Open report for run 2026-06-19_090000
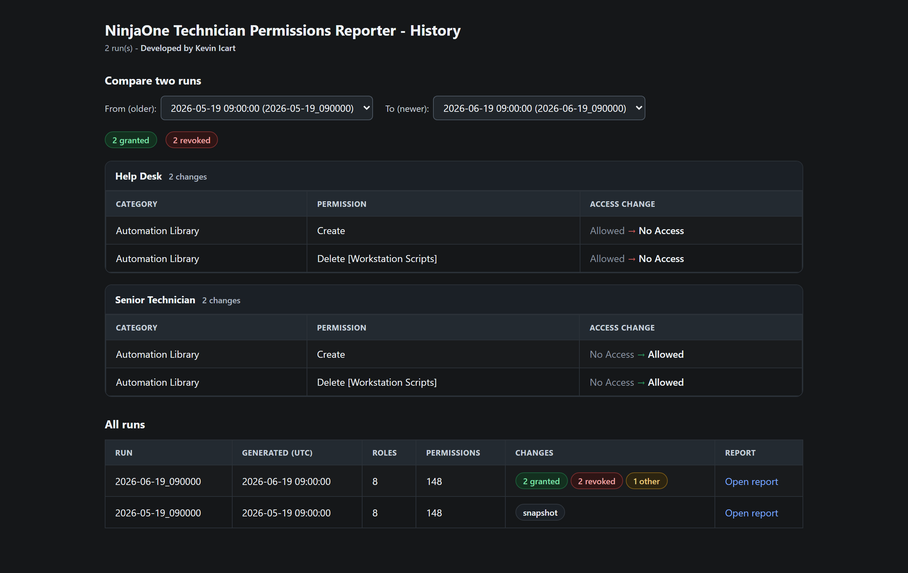The image size is (908, 573). click(x=751, y=481)
